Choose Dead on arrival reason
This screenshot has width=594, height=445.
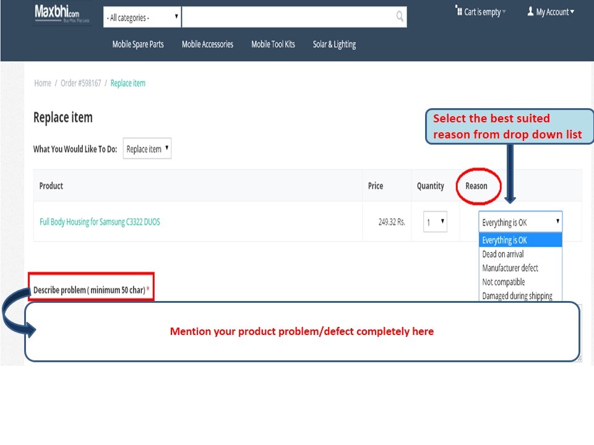coord(503,254)
